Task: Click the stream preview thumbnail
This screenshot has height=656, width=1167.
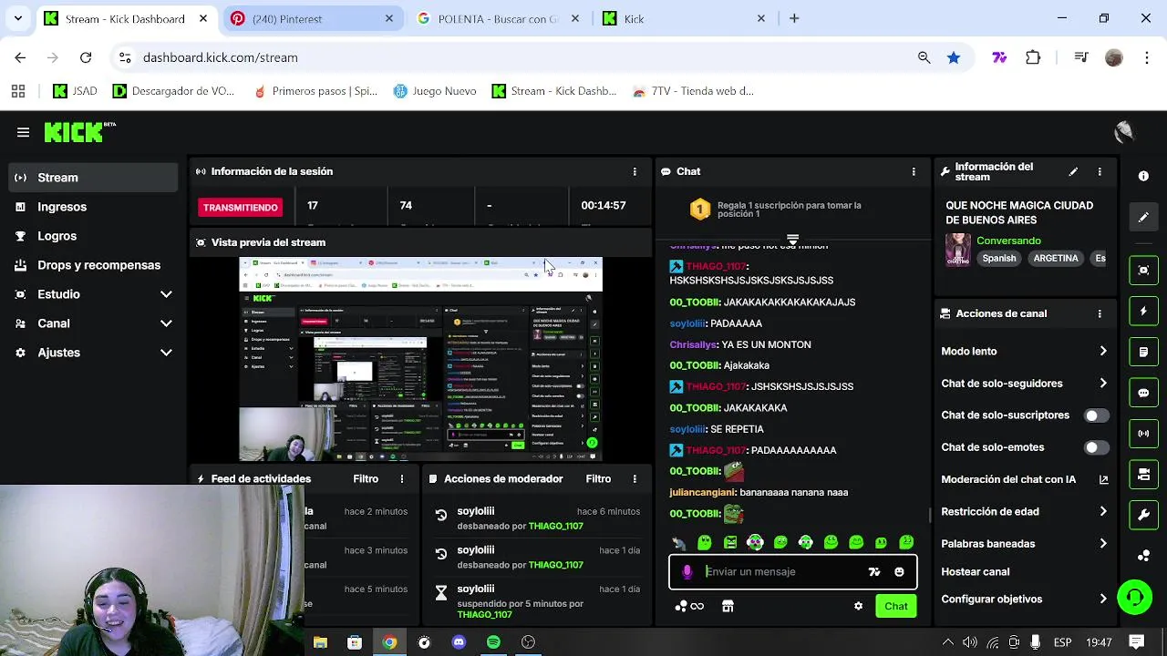Action: (x=420, y=359)
